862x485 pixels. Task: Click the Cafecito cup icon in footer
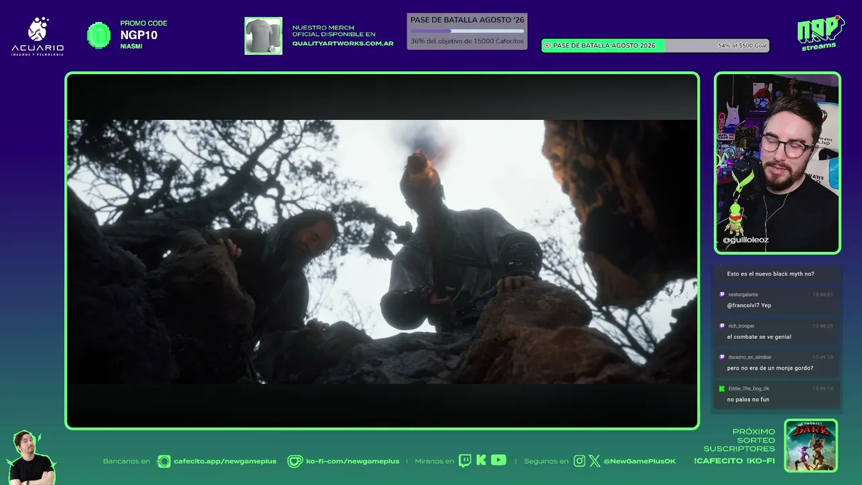164,461
